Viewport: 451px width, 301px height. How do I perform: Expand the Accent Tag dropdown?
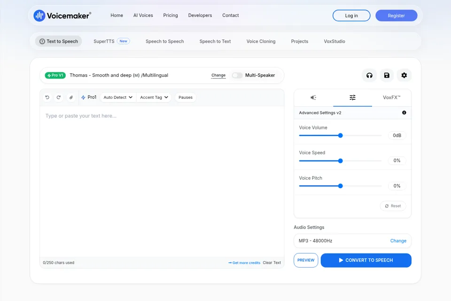click(x=154, y=97)
